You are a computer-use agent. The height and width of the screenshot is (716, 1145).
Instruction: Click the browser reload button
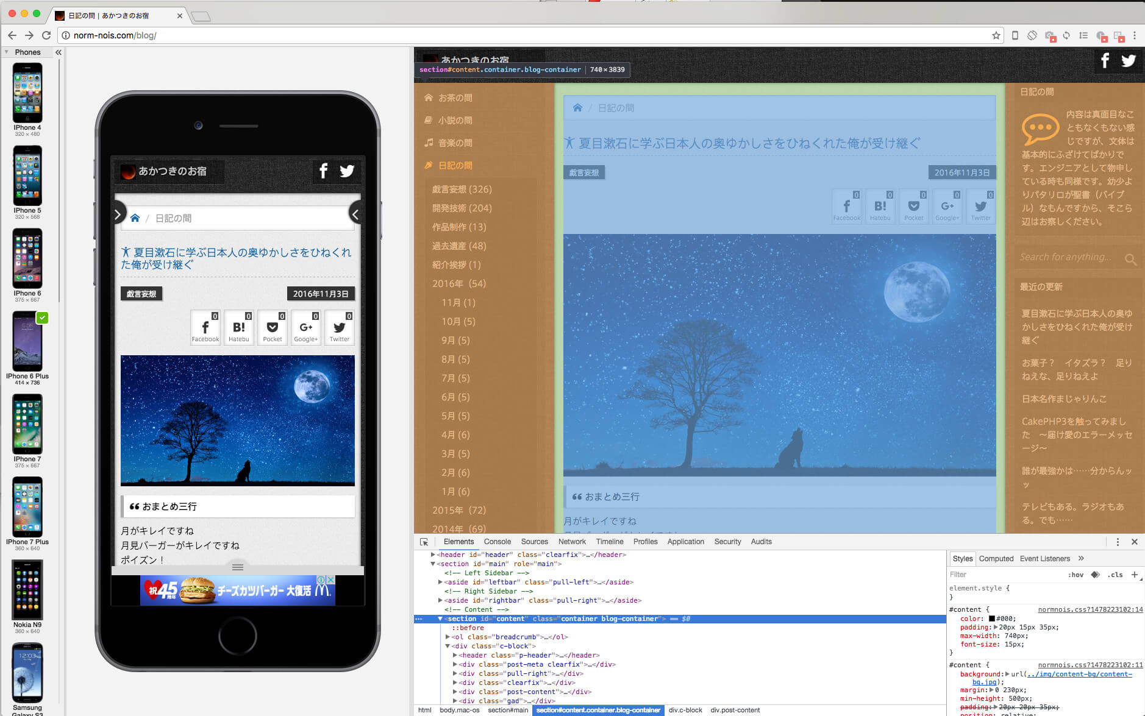46,35
